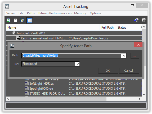
Task: Click the Refresh icon in the toolbar
Action: [8, 20]
